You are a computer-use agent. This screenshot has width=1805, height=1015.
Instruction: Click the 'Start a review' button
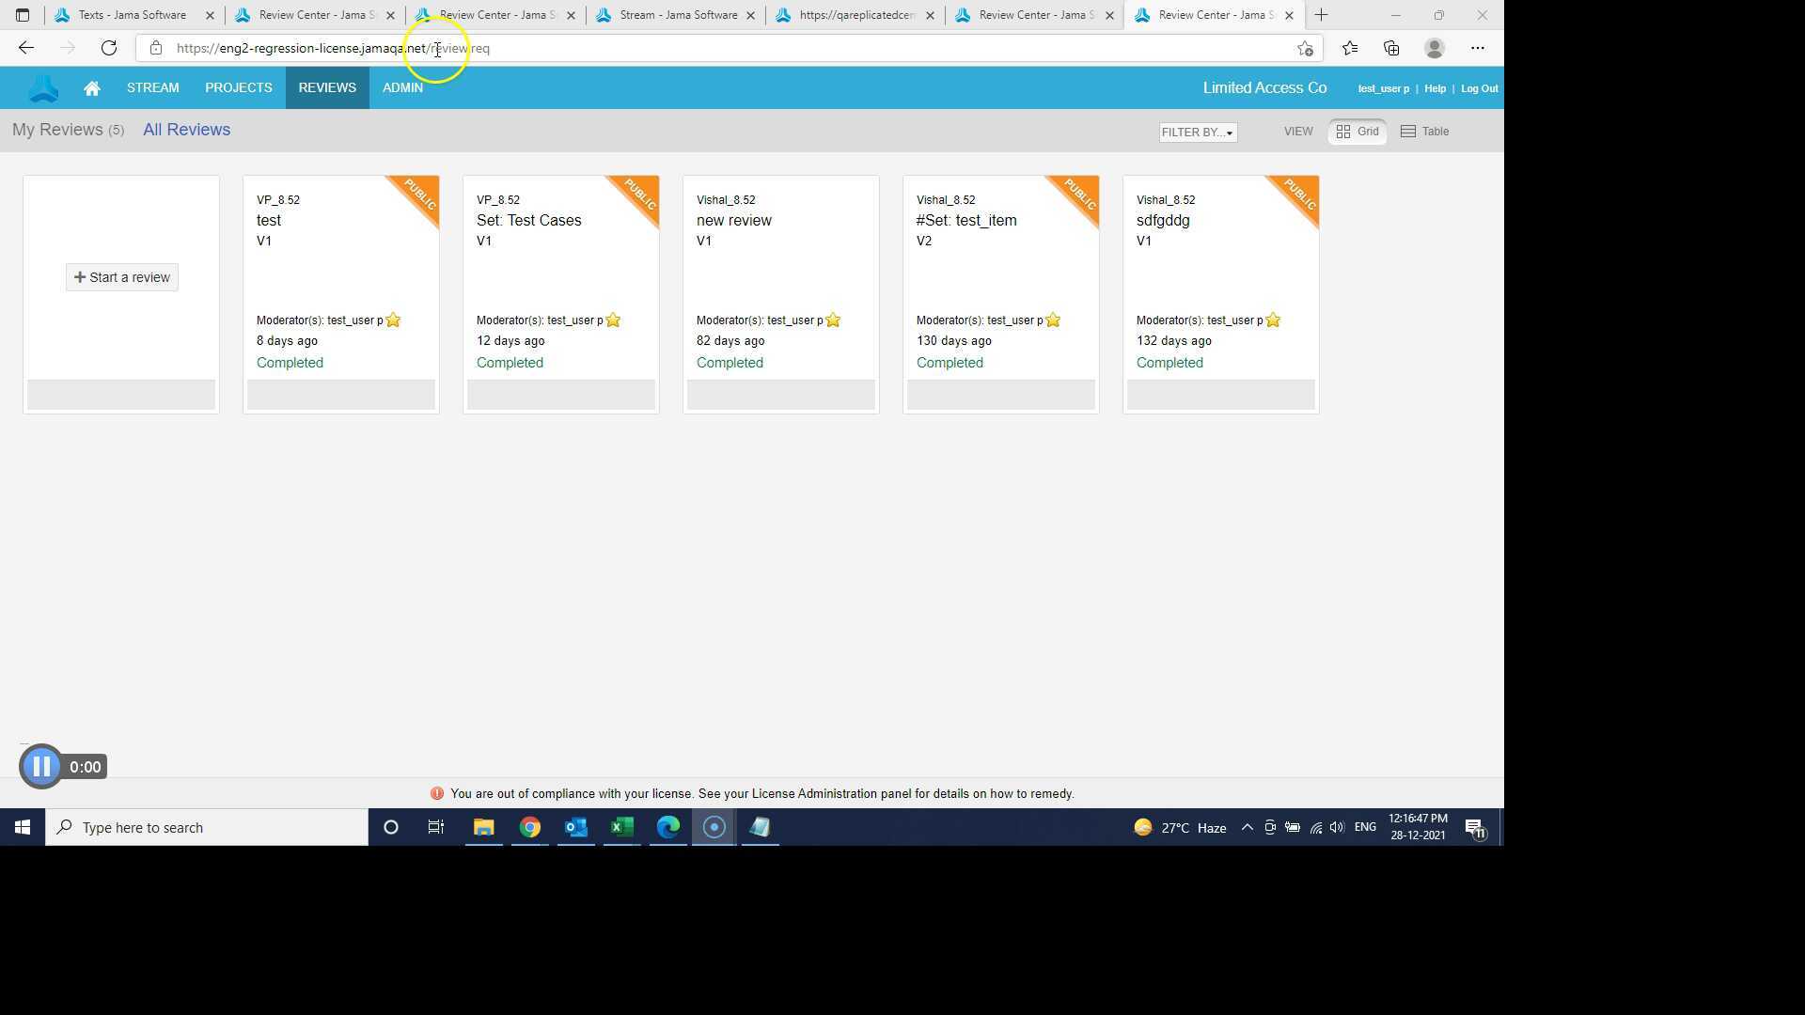pos(121,277)
